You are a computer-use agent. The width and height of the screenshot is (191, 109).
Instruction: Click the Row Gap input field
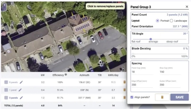[x=170, y=72]
